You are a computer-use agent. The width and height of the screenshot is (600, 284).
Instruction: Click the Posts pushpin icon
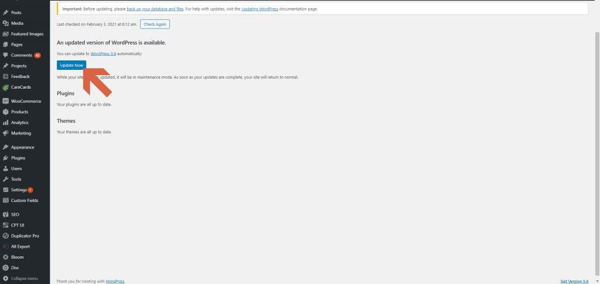(5, 13)
